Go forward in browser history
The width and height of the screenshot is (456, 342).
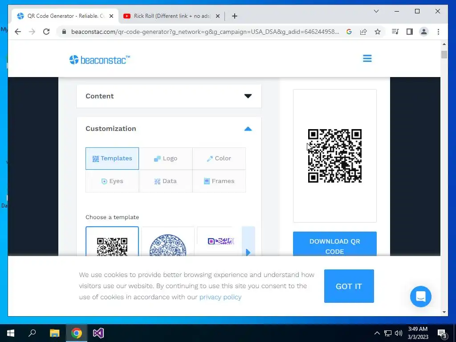32,32
